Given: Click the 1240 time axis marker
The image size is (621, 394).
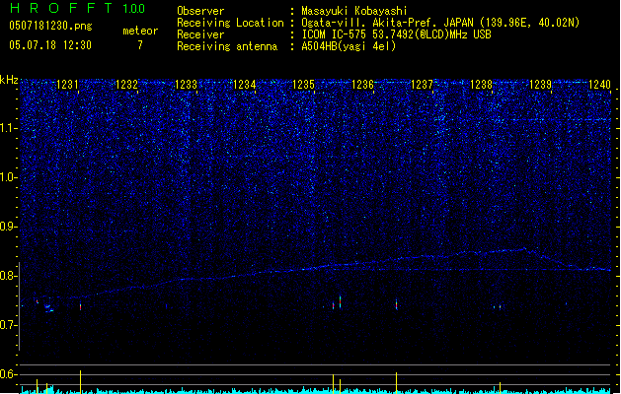Looking at the screenshot, I should coord(599,85).
